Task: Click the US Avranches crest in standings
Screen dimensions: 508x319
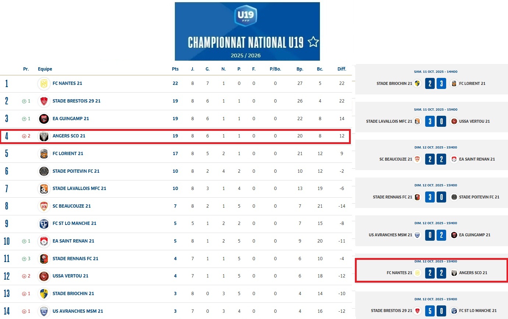Action: coord(44,311)
